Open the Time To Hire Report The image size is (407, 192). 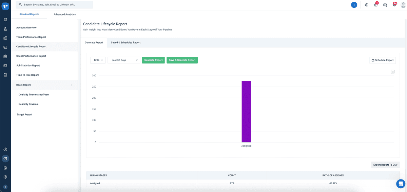tap(44, 75)
